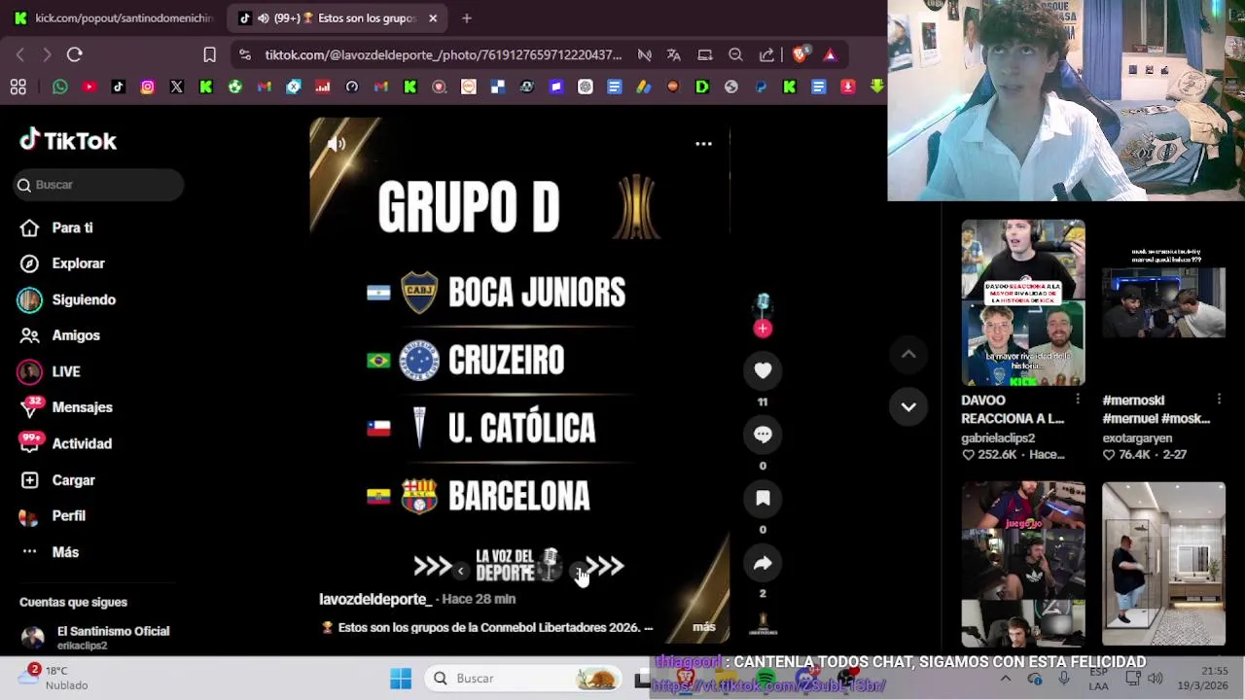Open the post three-dots options menu
This screenshot has height=700, width=1245.
pos(703,144)
